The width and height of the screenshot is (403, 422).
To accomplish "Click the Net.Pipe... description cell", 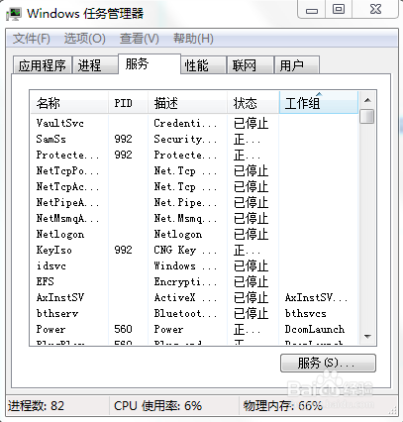I will tap(185, 202).
